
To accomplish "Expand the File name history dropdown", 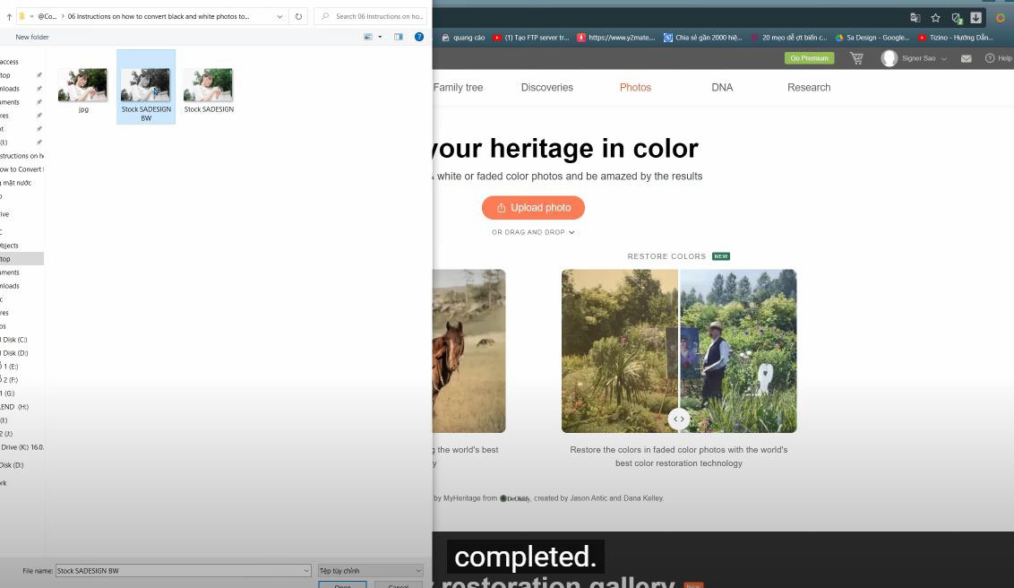I will click(x=306, y=570).
